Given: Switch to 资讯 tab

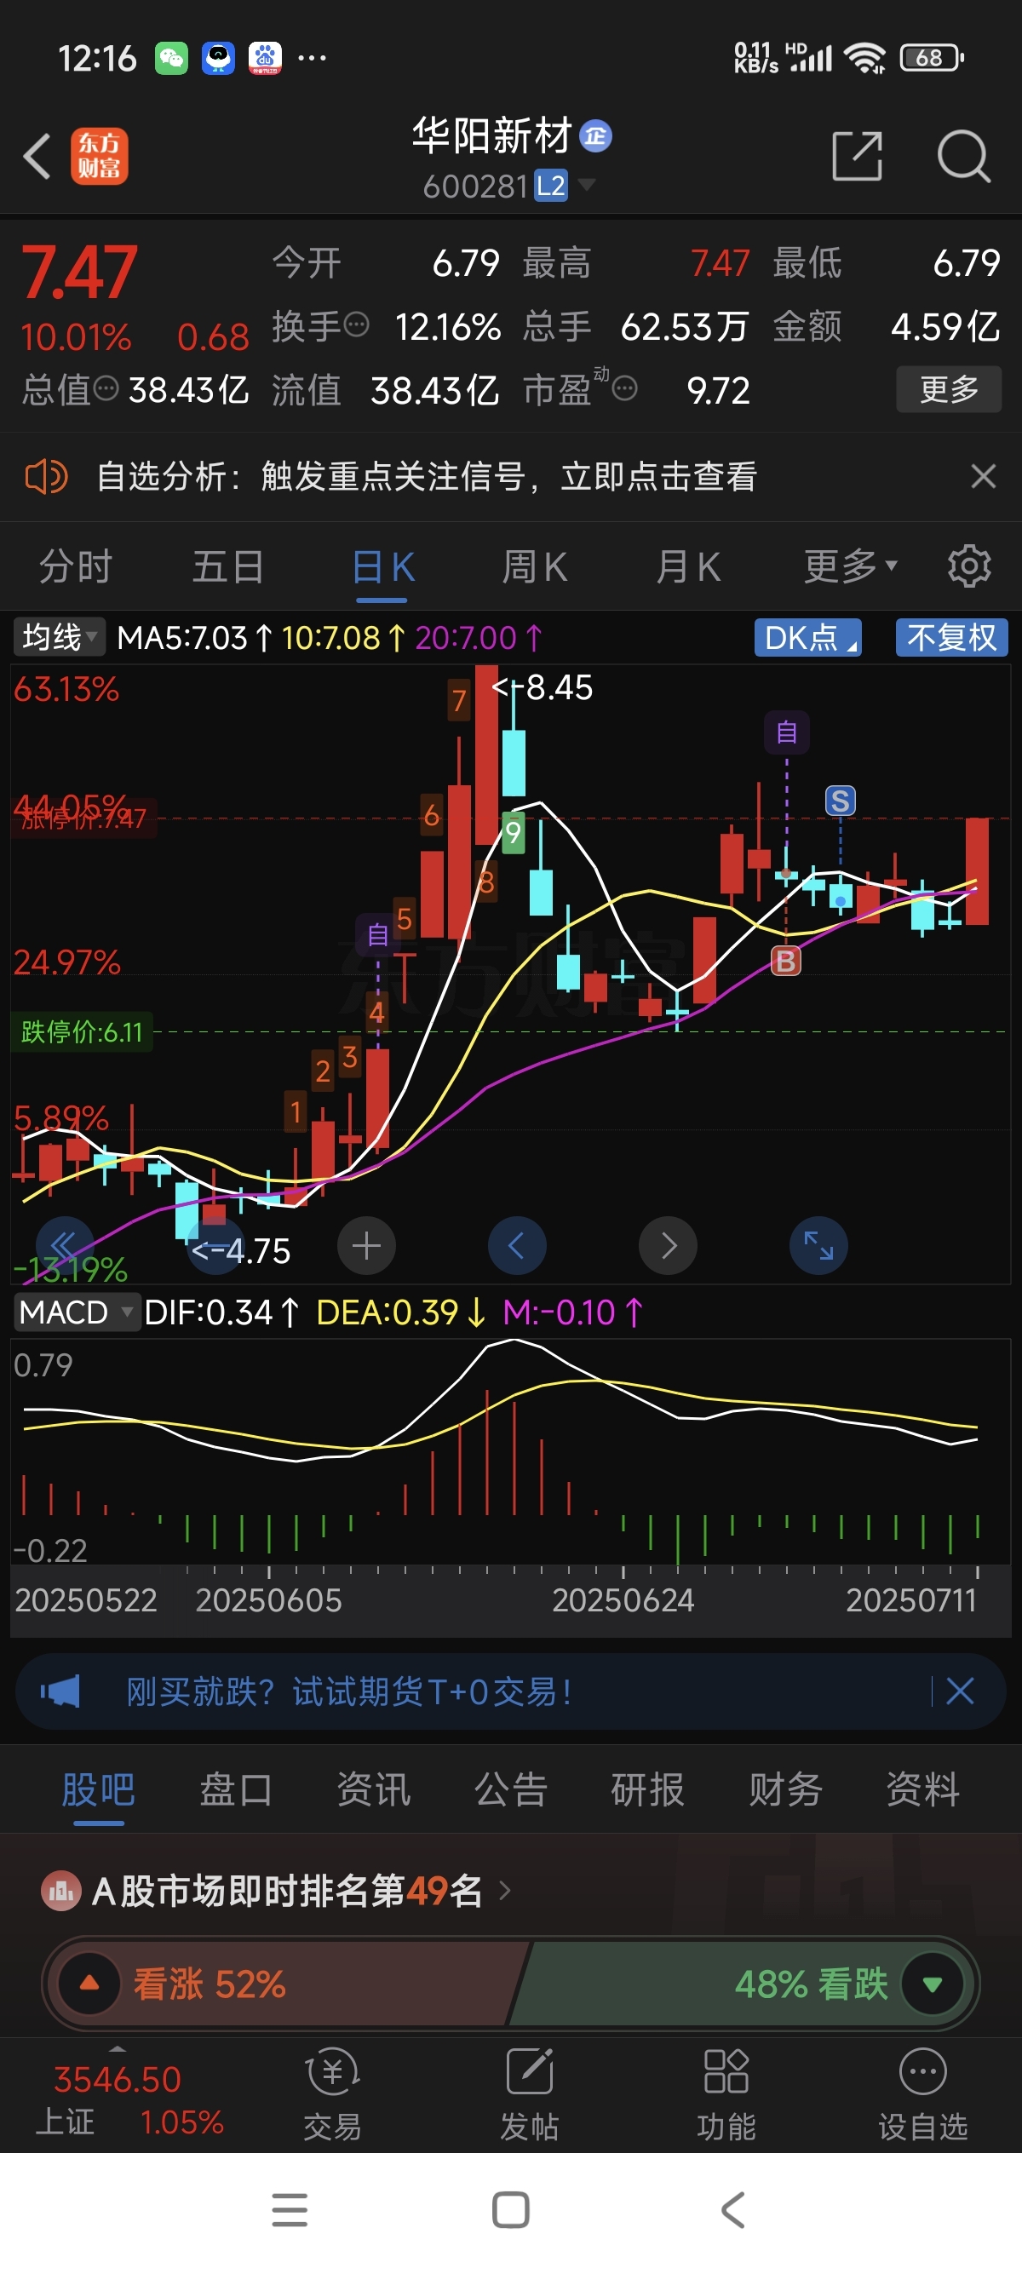Looking at the screenshot, I should (x=373, y=1790).
